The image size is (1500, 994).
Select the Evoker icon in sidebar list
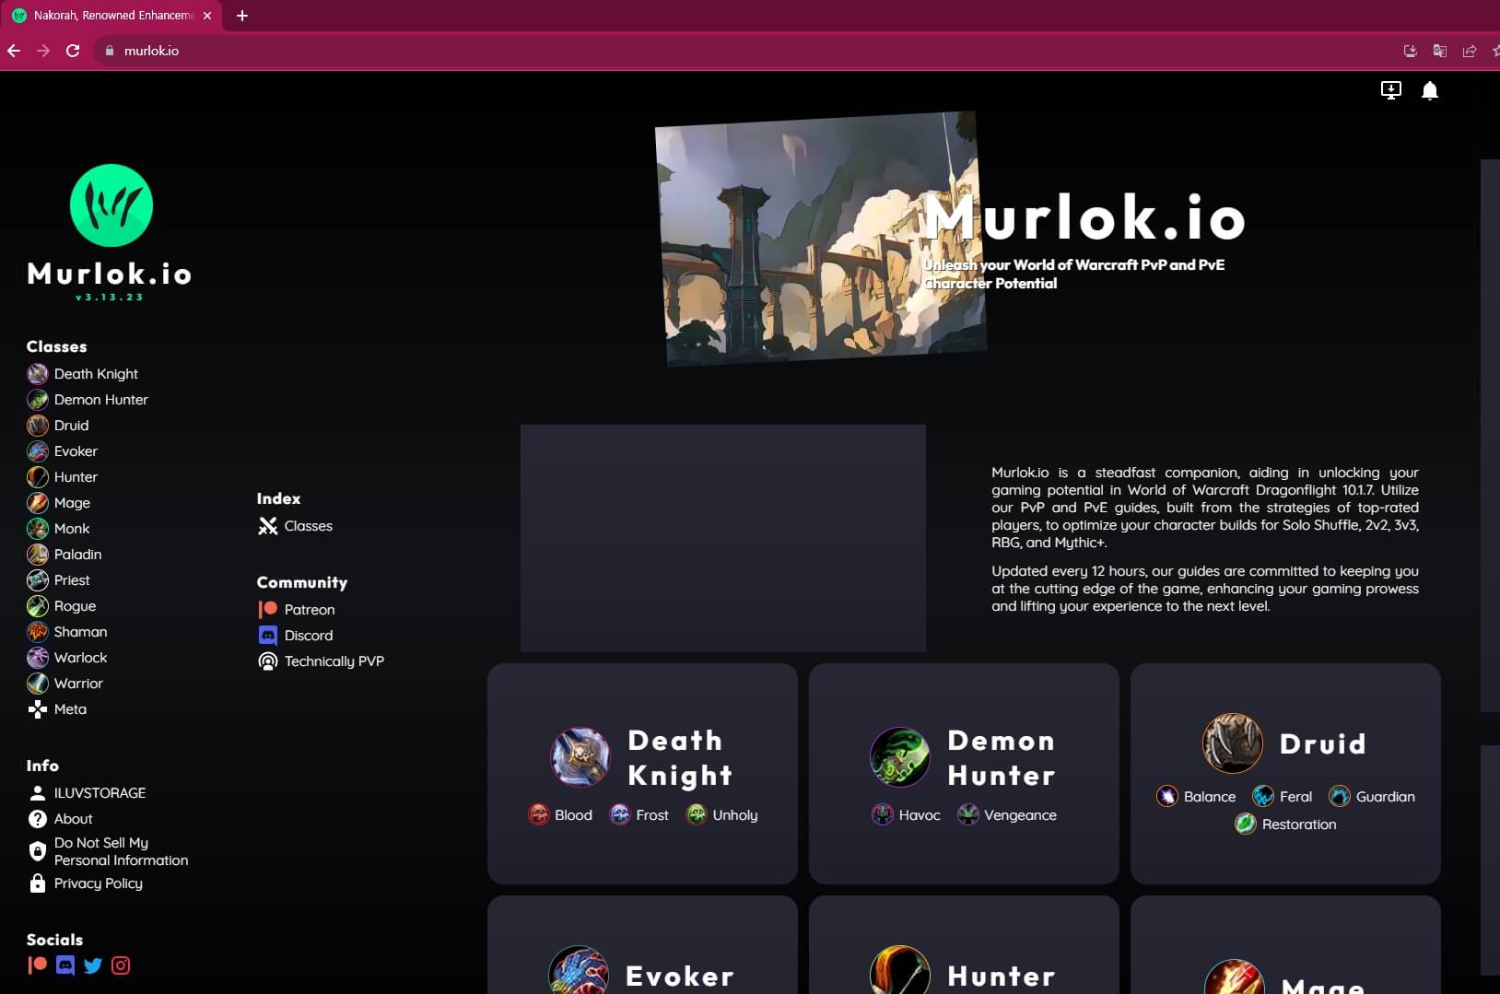click(x=38, y=451)
